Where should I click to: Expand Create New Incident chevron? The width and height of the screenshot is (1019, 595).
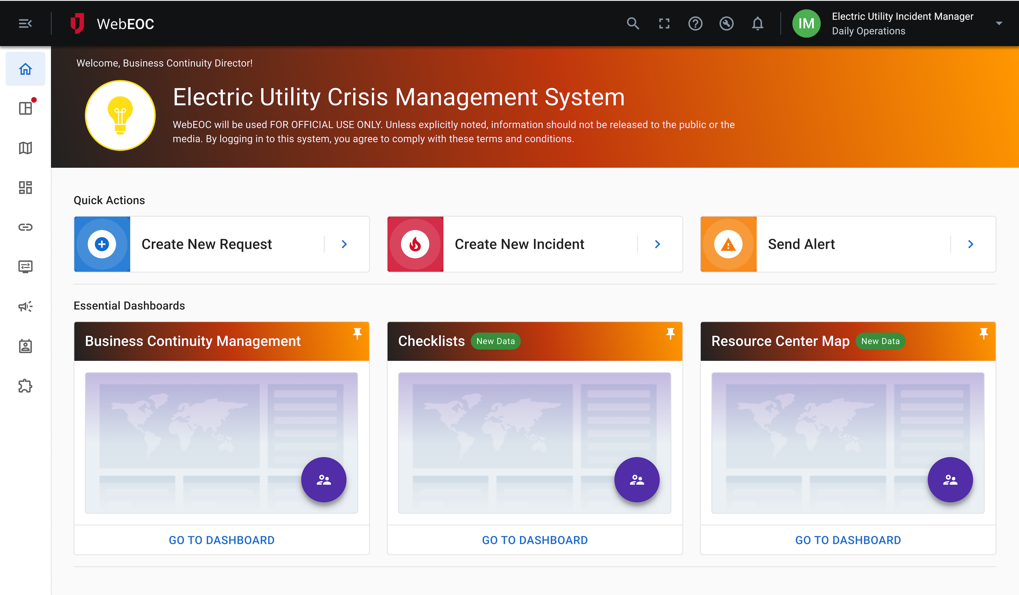[x=658, y=244]
